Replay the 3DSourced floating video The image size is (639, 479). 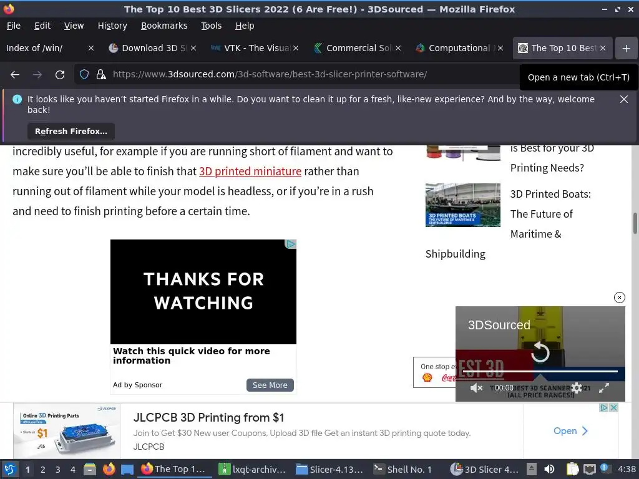pos(540,352)
